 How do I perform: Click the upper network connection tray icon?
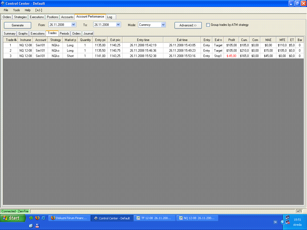pyautogui.click(x=288, y=217)
